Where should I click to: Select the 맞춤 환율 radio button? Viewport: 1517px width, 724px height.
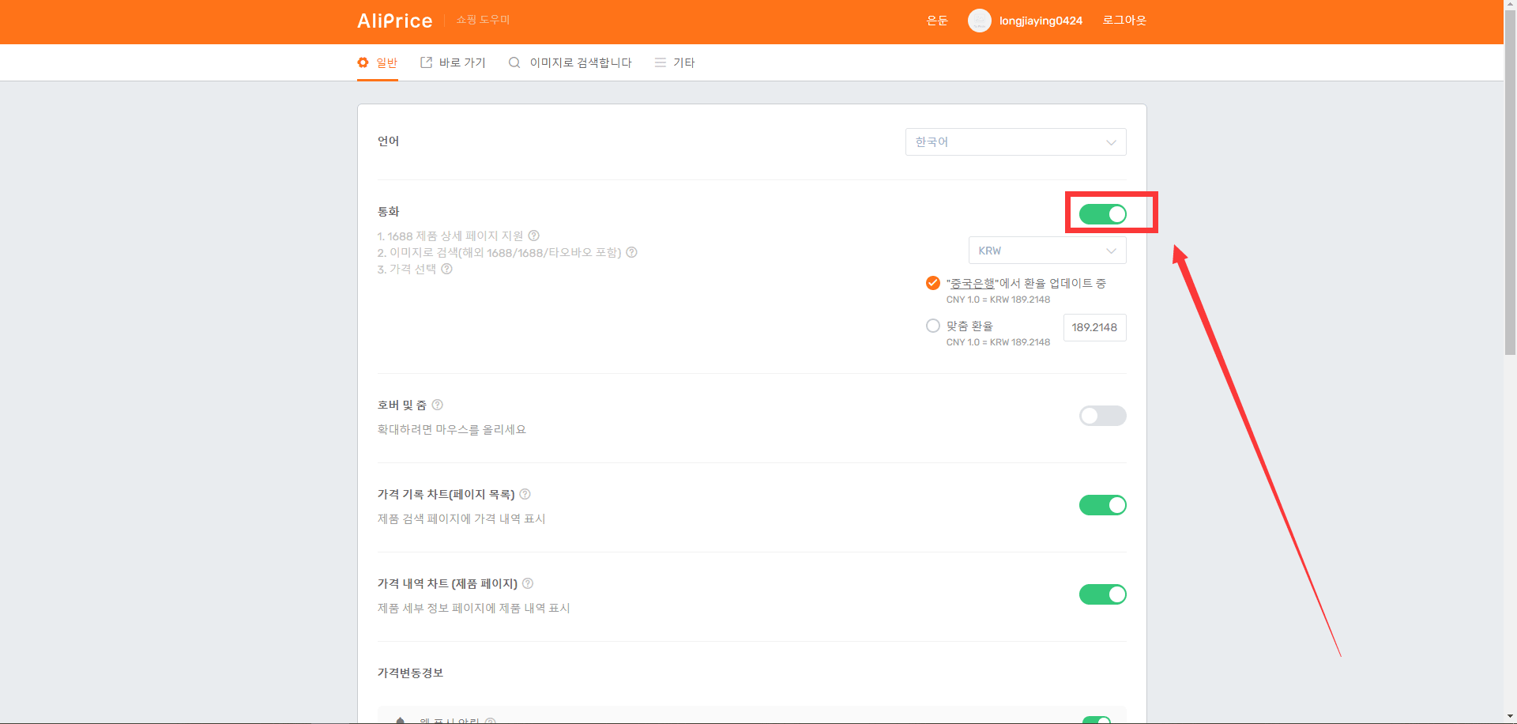point(933,326)
